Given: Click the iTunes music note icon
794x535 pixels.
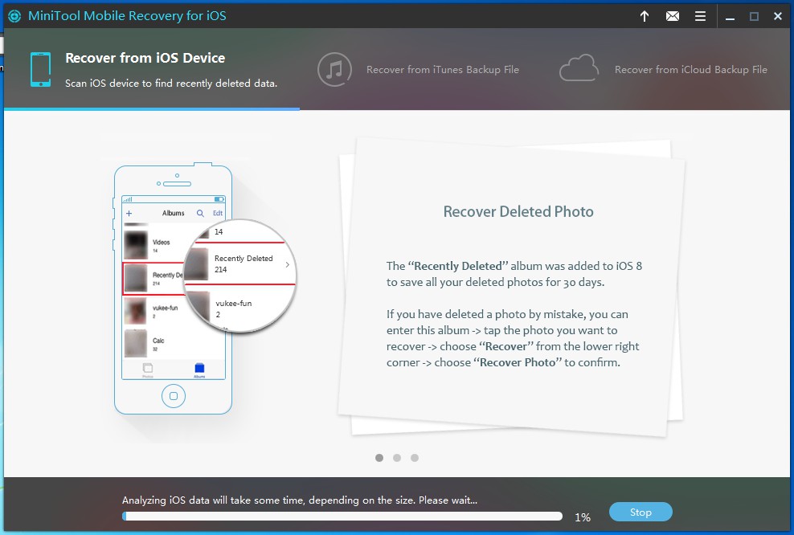Looking at the screenshot, I should point(334,69).
